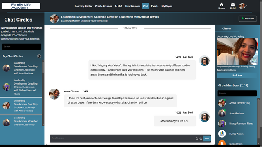
Task: Open the emoji picker icon
Action: (201, 138)
